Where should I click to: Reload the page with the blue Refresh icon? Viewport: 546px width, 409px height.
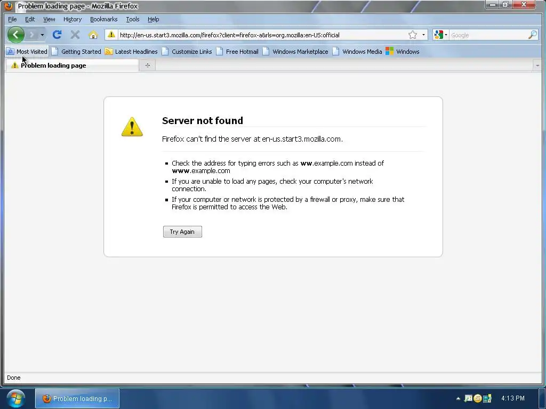point(57,35)
